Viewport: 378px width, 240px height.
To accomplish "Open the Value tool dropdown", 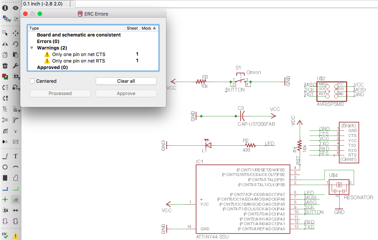I will tap(16, 109).
